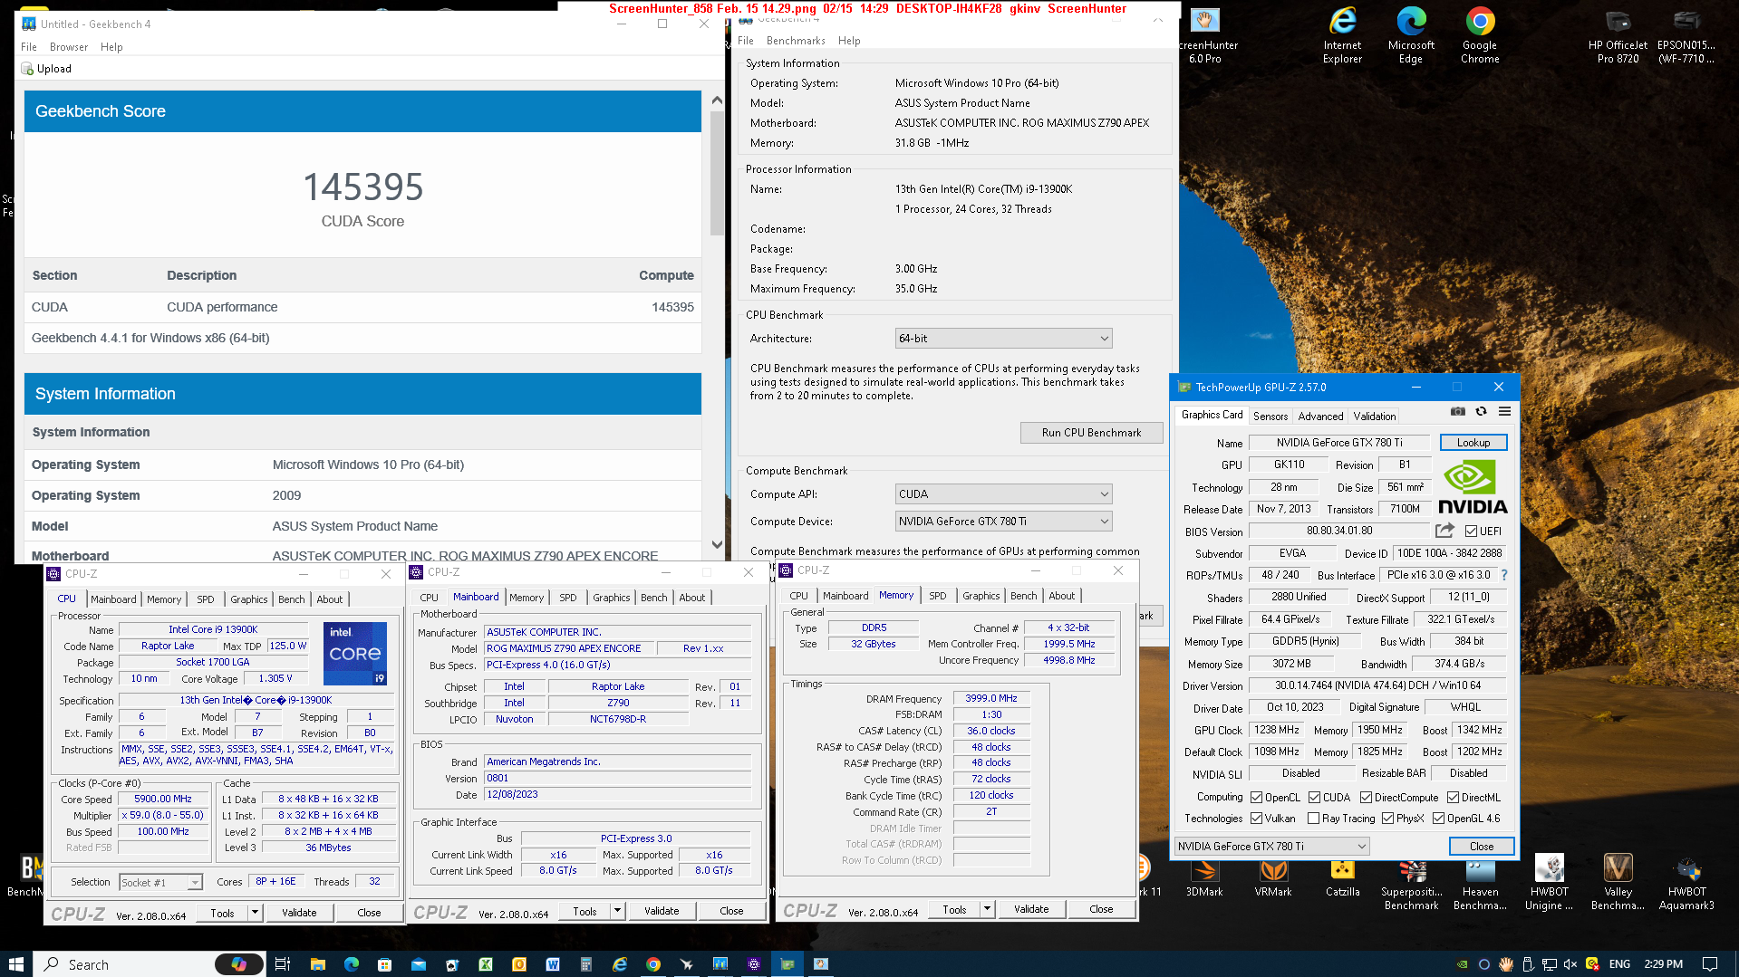Open Internet Explorer desktop shortcut

click(1342, 36)
